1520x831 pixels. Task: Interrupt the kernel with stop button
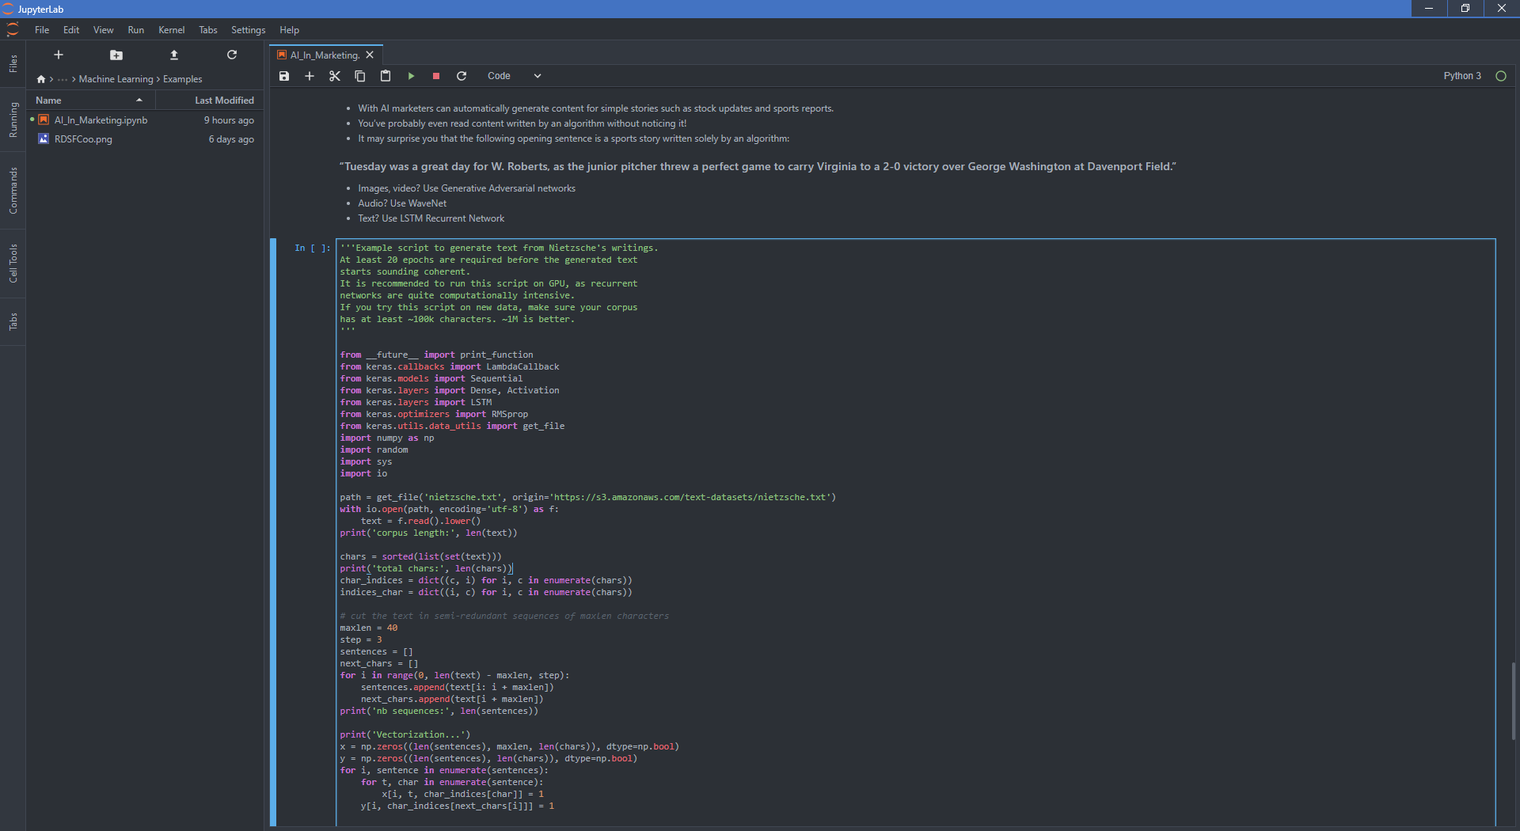(x=436, y=76)
